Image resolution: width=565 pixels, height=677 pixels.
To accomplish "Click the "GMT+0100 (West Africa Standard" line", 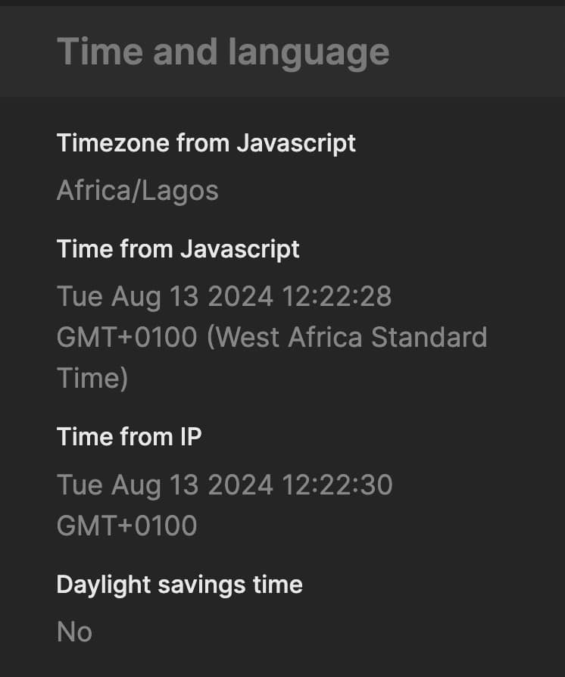I will (272, 337).
